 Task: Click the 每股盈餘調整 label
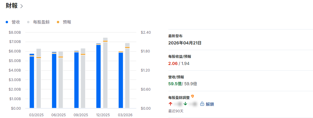[179, 98]
